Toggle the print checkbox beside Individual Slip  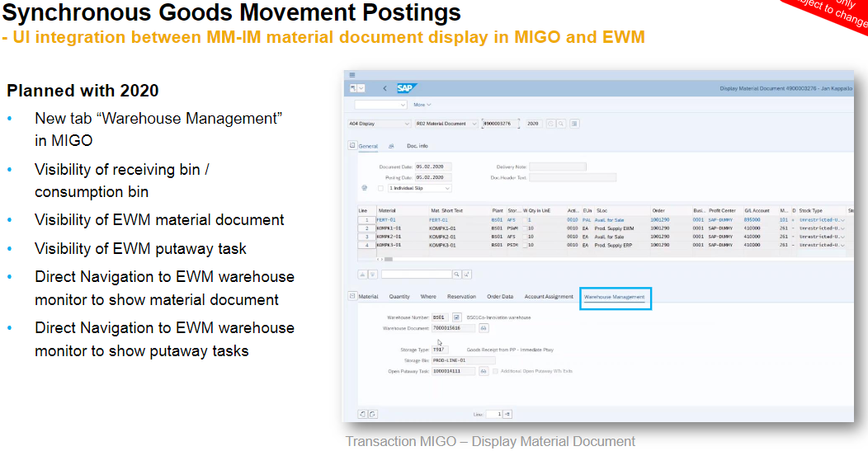tap(380, 188)
